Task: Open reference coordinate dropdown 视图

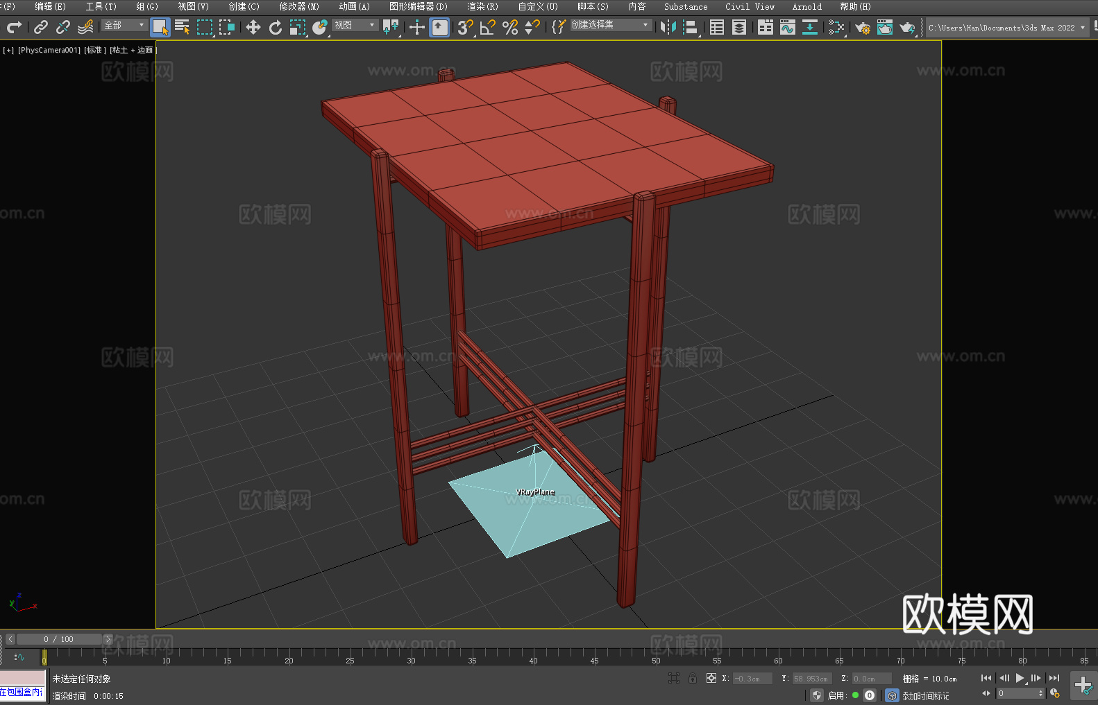Action: coord(355,25)
